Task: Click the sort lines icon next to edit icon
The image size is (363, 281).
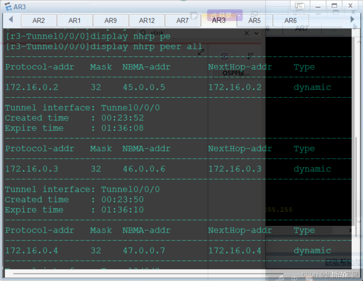Action: pyautogui.click(x=249, y=56)
